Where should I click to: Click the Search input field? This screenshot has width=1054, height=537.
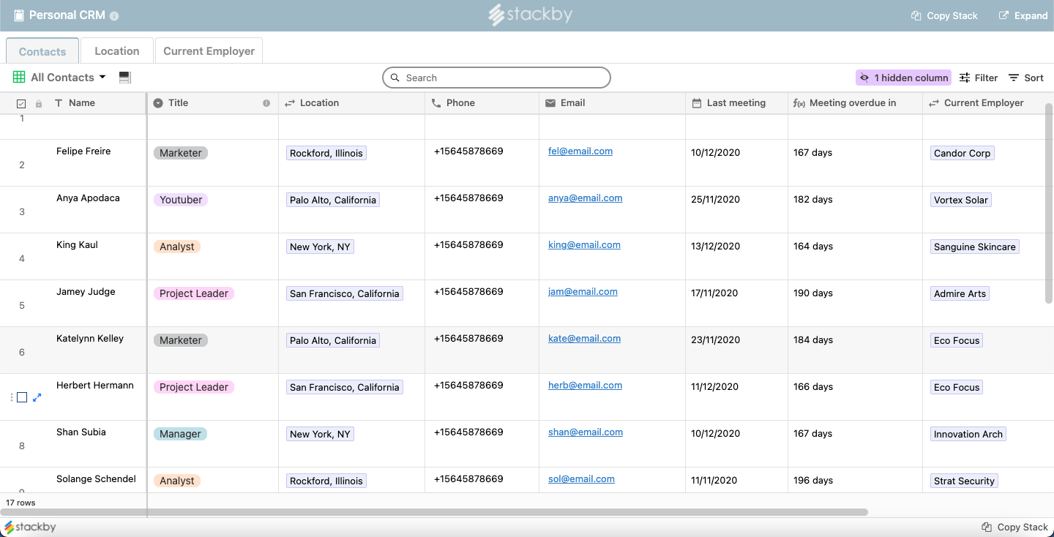[496, 78]
